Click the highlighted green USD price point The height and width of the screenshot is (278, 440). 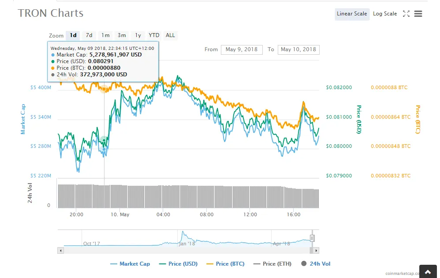coord(104,140)
